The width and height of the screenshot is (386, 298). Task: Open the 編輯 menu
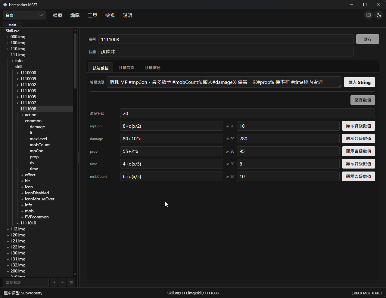pyautogui.click(x=75, y=15)
